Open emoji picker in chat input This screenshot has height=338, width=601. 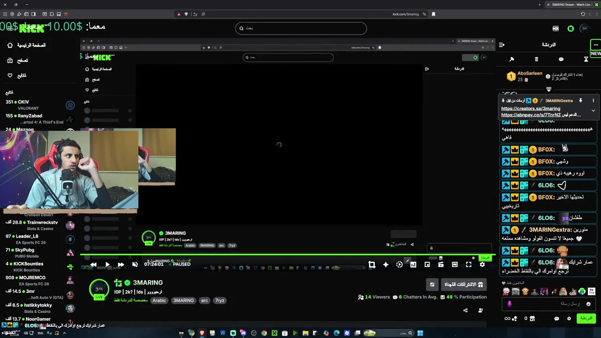[x=588, y=304]
